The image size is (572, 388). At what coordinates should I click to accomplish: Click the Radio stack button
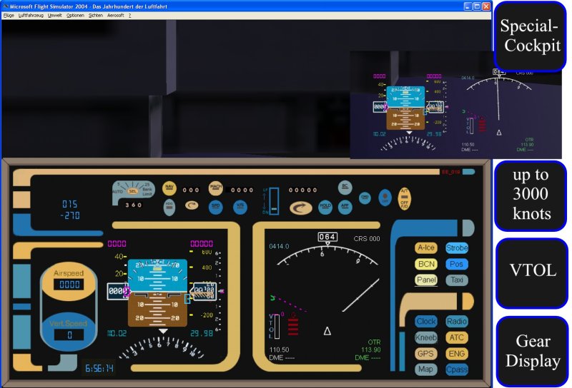point(457,322)
